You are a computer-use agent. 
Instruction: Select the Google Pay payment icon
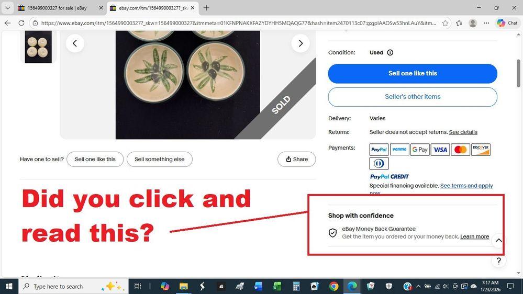pyautogui.click(x=419, y=150)
